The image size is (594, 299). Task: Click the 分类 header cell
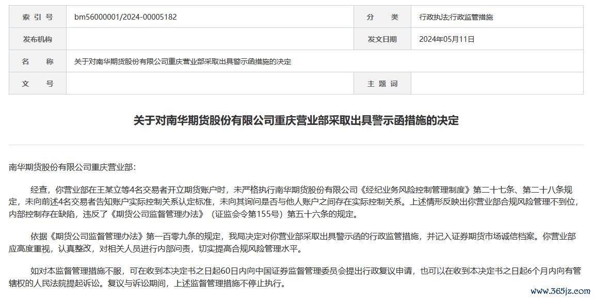382,17
